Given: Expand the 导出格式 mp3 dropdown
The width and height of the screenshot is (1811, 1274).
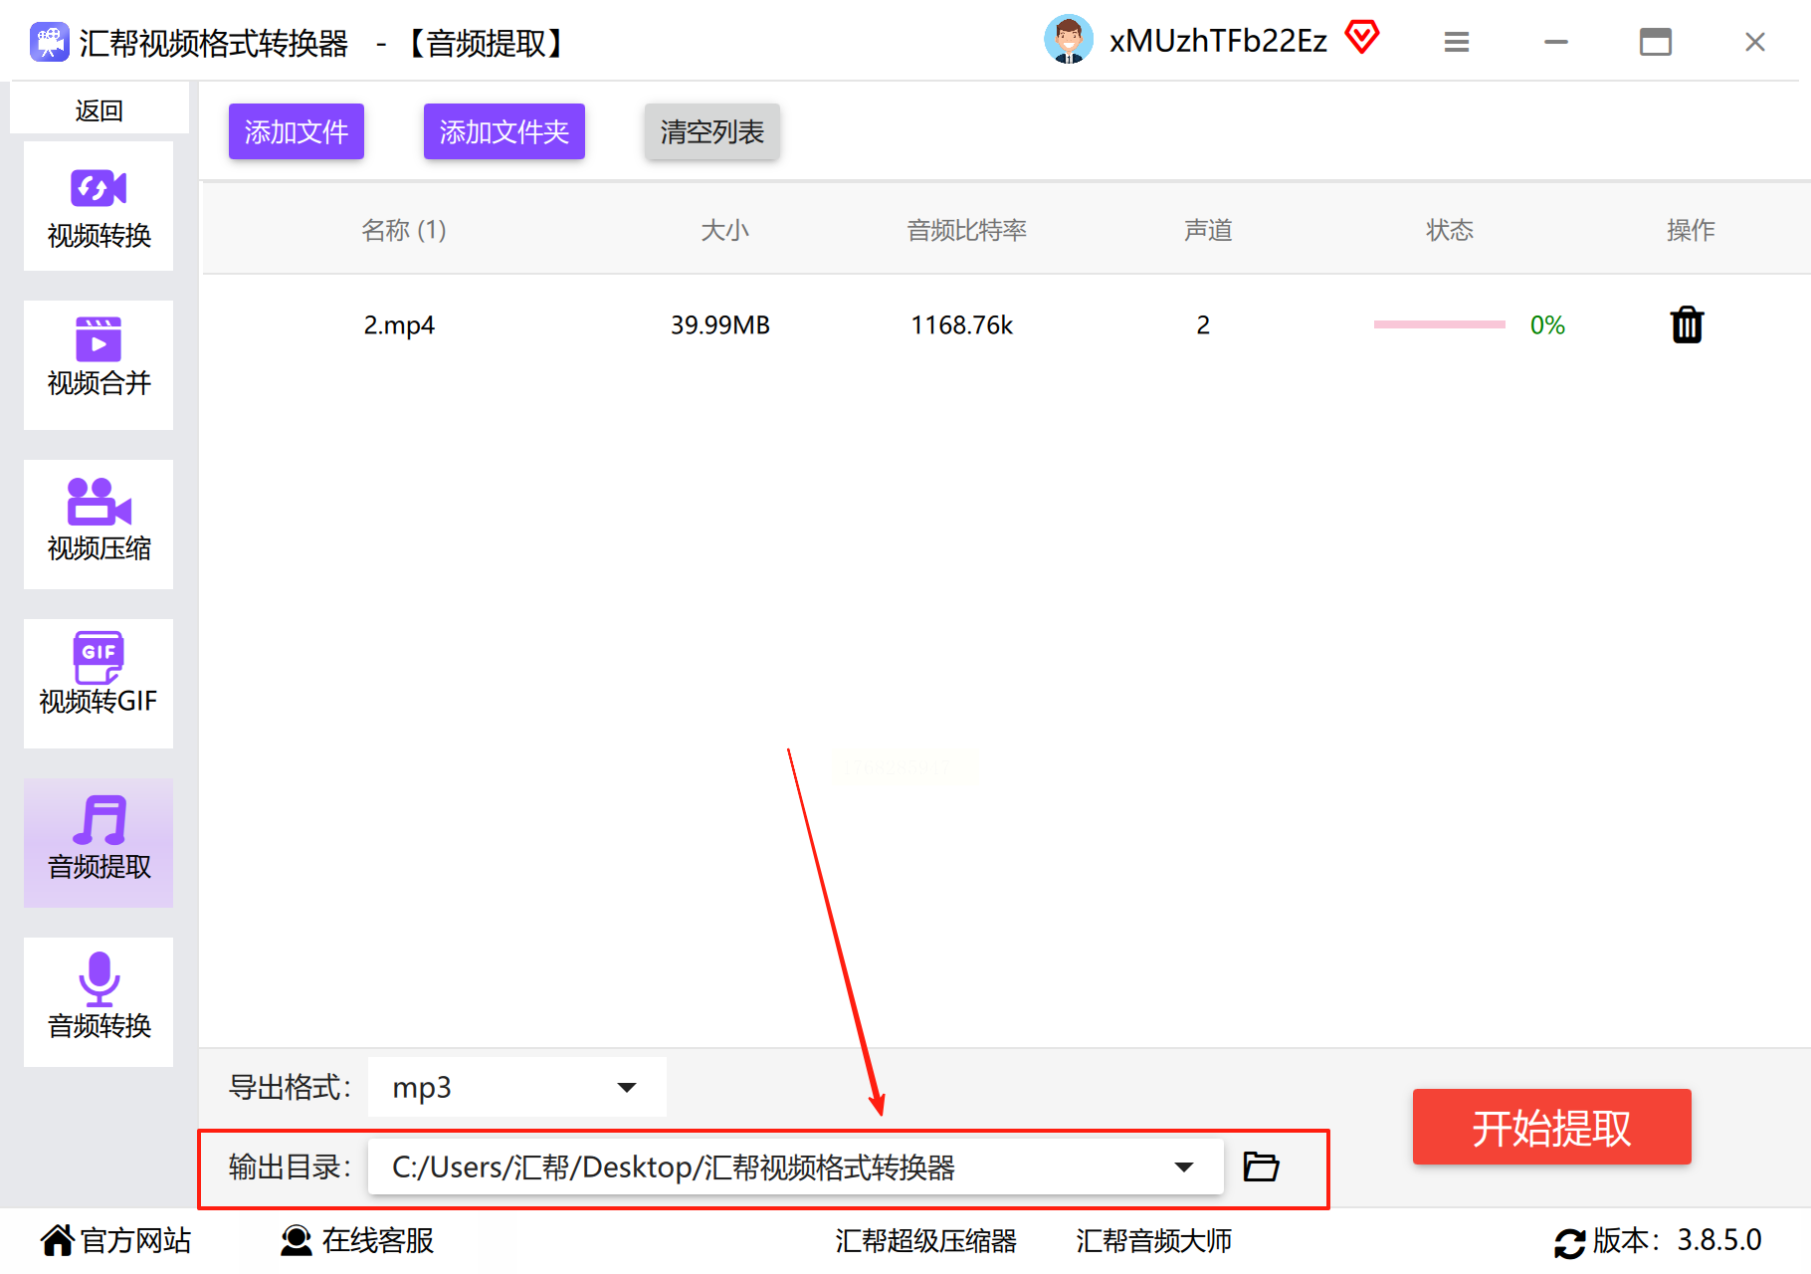Looking at the screenshot, I should [516, 1087].
